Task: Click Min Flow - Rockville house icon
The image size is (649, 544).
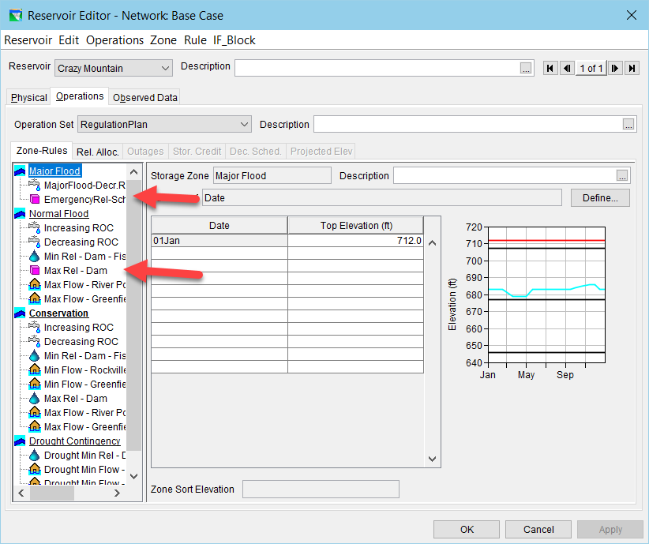Action: (35, 370)
